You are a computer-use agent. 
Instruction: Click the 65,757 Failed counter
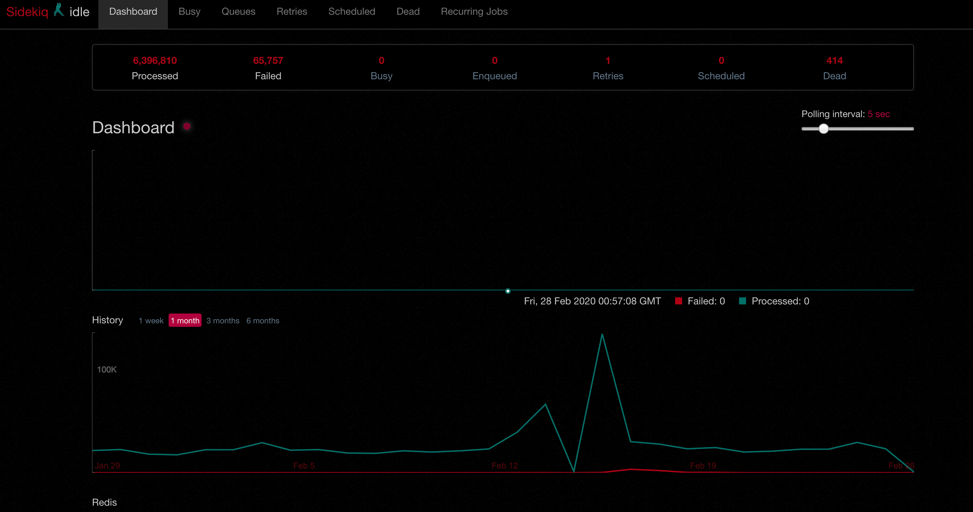tap(268, 60)
